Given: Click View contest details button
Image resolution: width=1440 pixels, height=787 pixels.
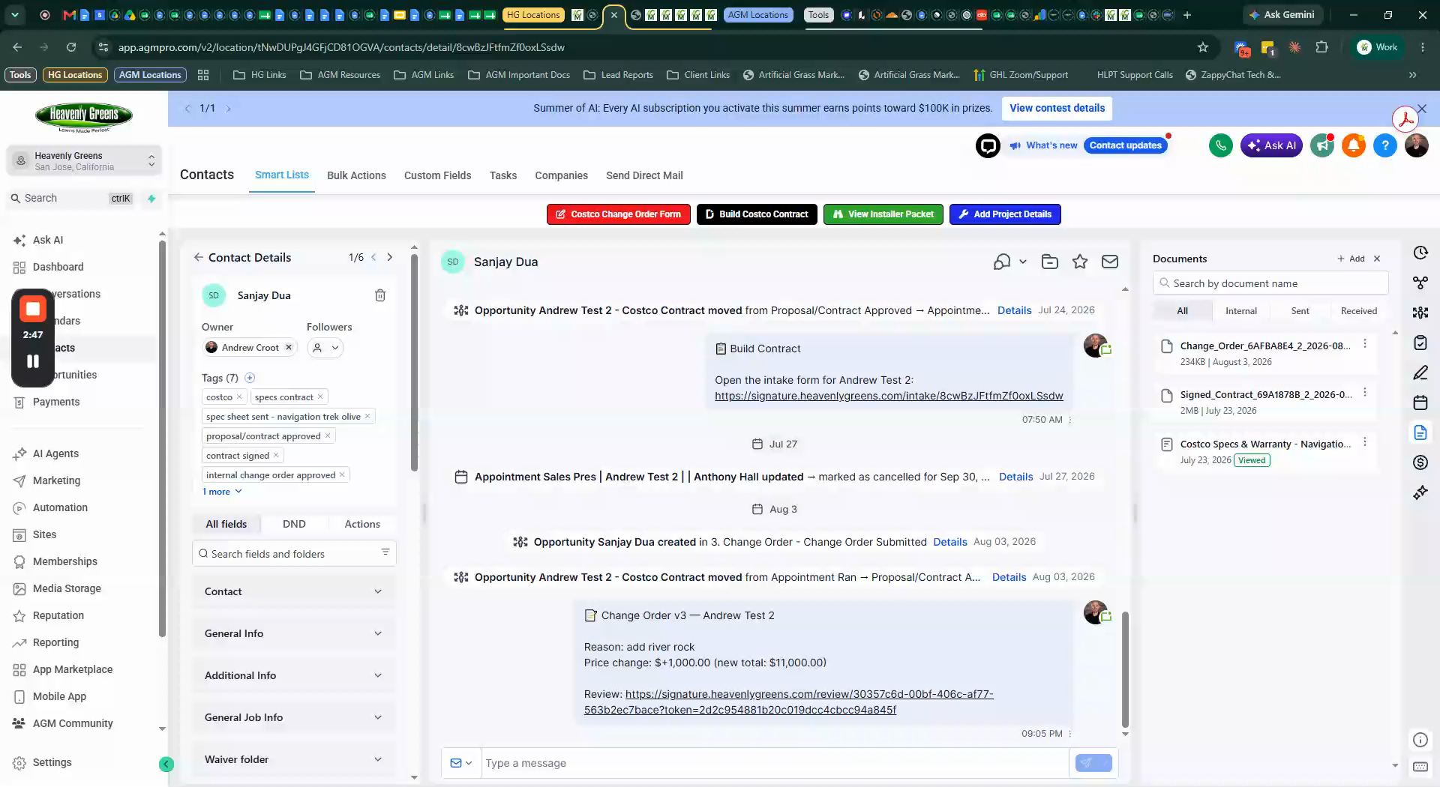Looking at the screenshot, I should pos(1057,108).
